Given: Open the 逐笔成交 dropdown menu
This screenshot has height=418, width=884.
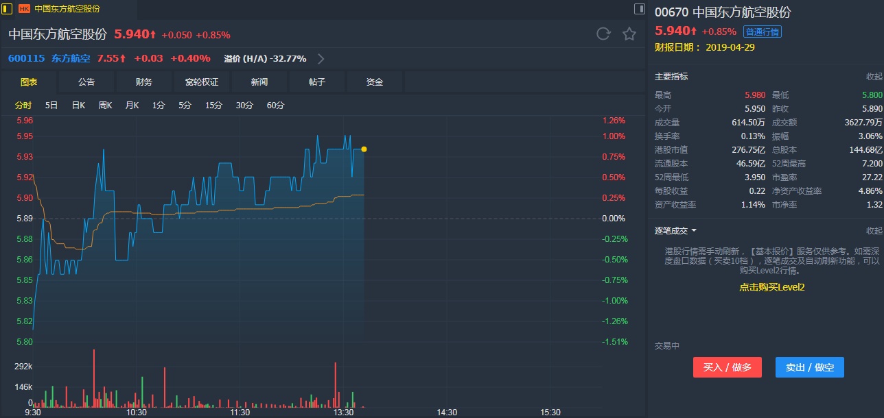Looking at the screenshot, I should tap(676, 231).
